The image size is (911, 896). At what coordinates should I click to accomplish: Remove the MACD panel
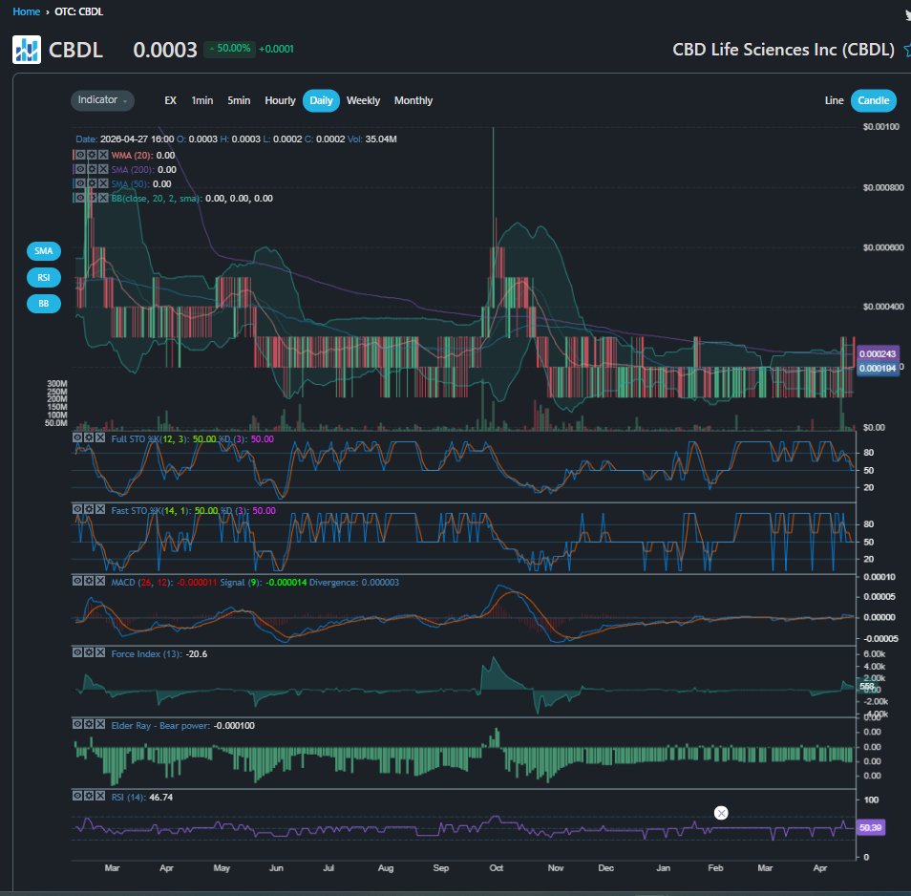click(x=100, y=581)
